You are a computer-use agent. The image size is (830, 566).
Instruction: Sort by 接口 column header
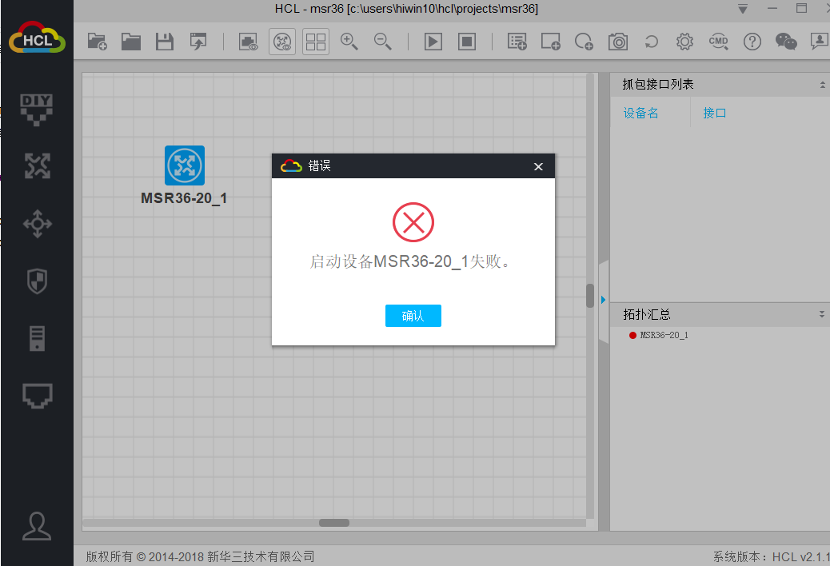[714, 114]
